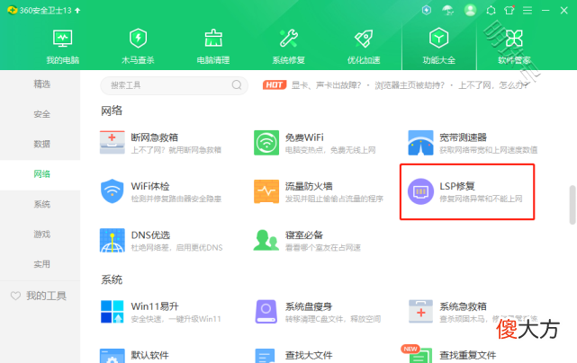Launch WiFi体检 shield icon
Screen dimensions: 577x363
pos(113,191)
